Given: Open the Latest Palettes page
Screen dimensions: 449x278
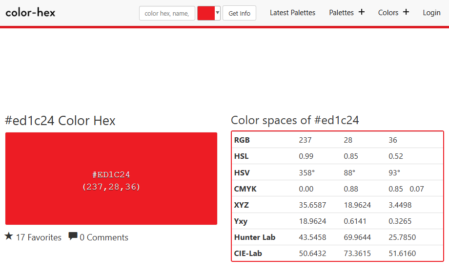Looking at the screenshot, I should click(292, 13).
